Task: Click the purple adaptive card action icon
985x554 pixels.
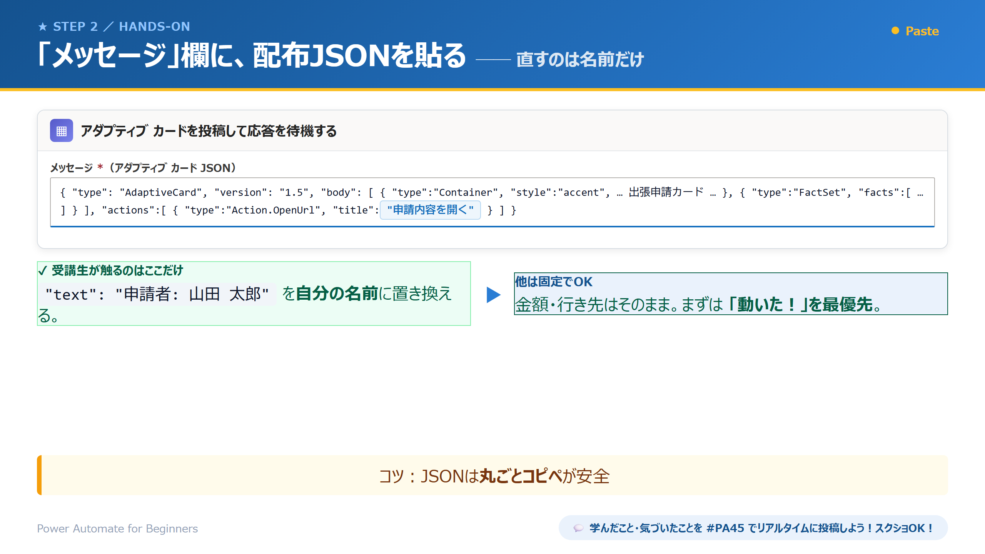Action: pos(62,131)
